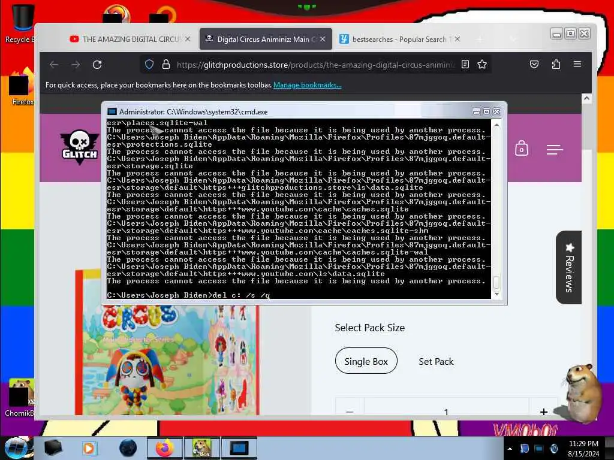Click the padlock site info icon
Image resolution: width=614 pixels, height=460 pixels.
(166, 65)
